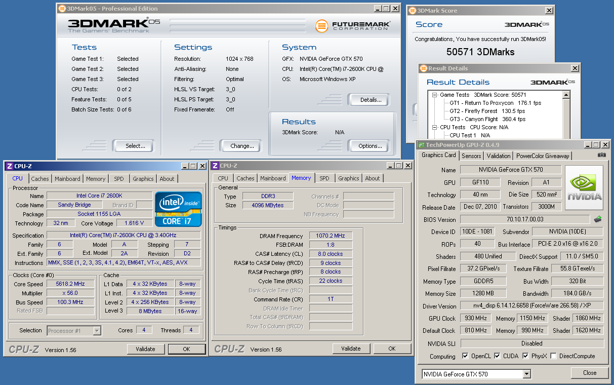This screenshot has height=385, width=614.
Task: Open the Processor #1 selection dropdown
Action: [97, 331]
